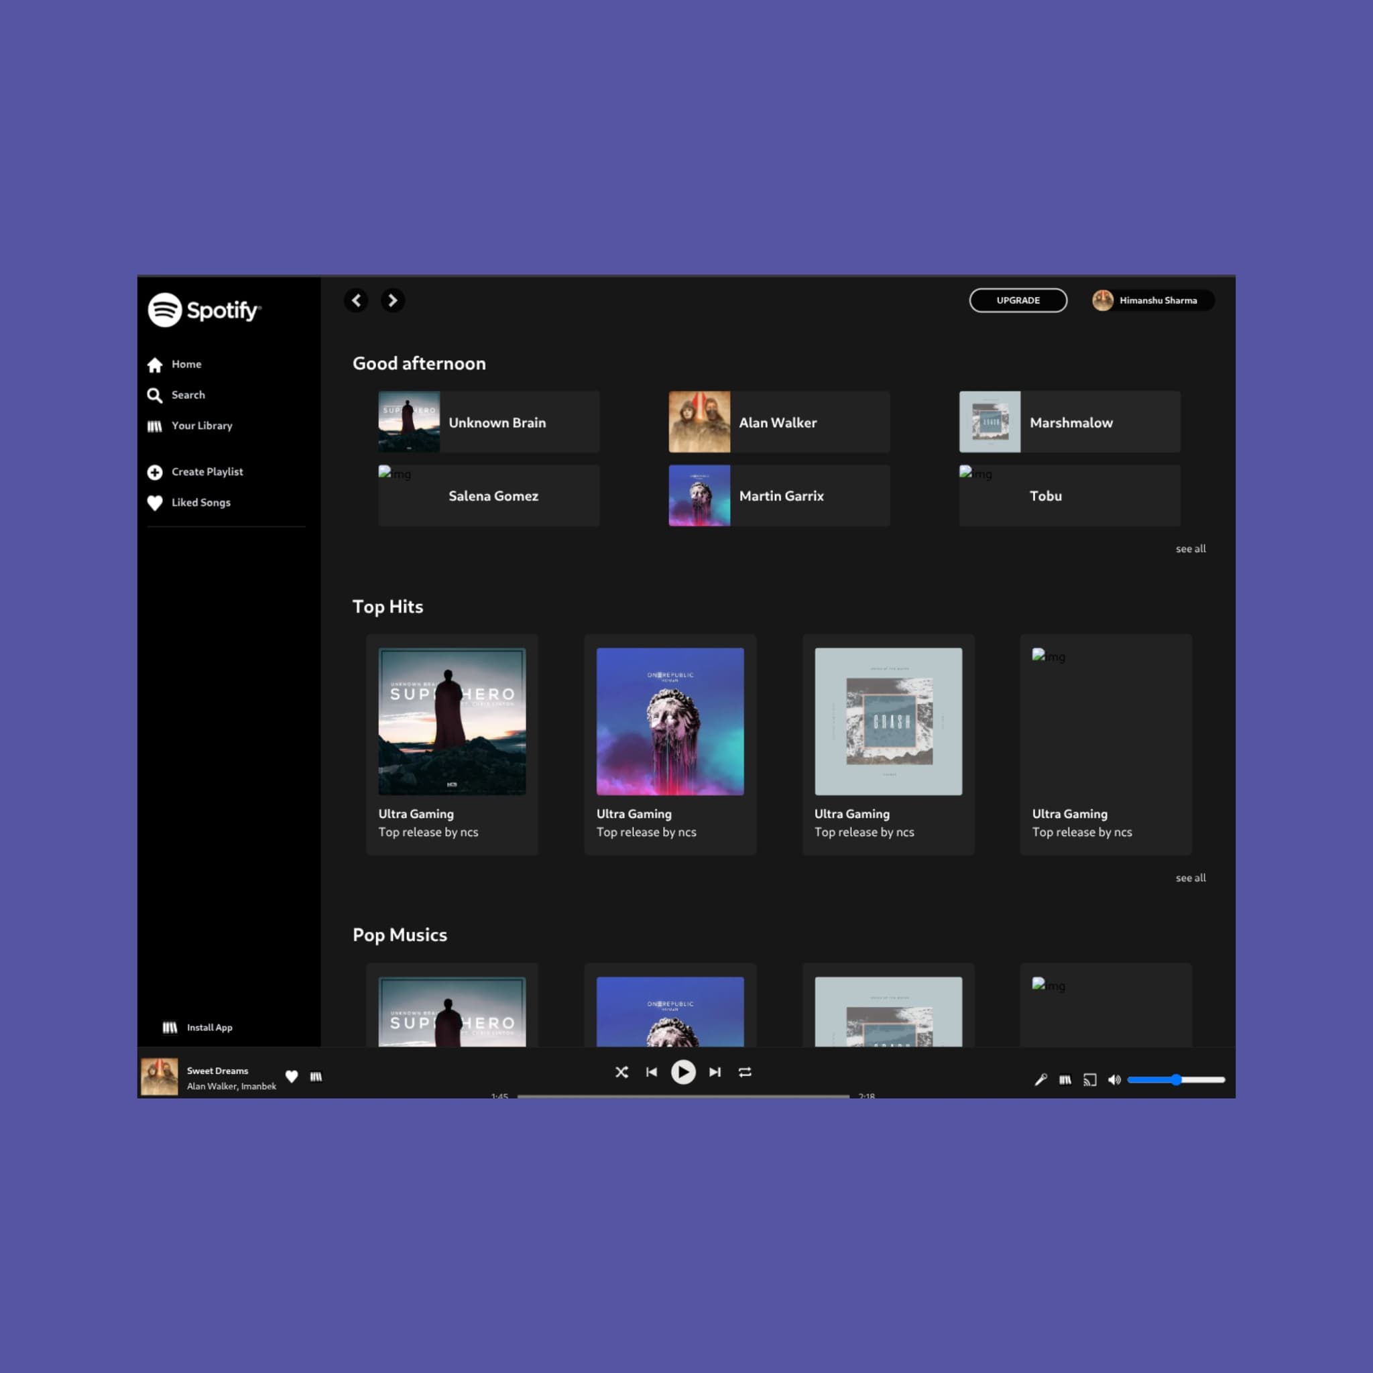Click the Good afternoon heading

pos(419,364)
